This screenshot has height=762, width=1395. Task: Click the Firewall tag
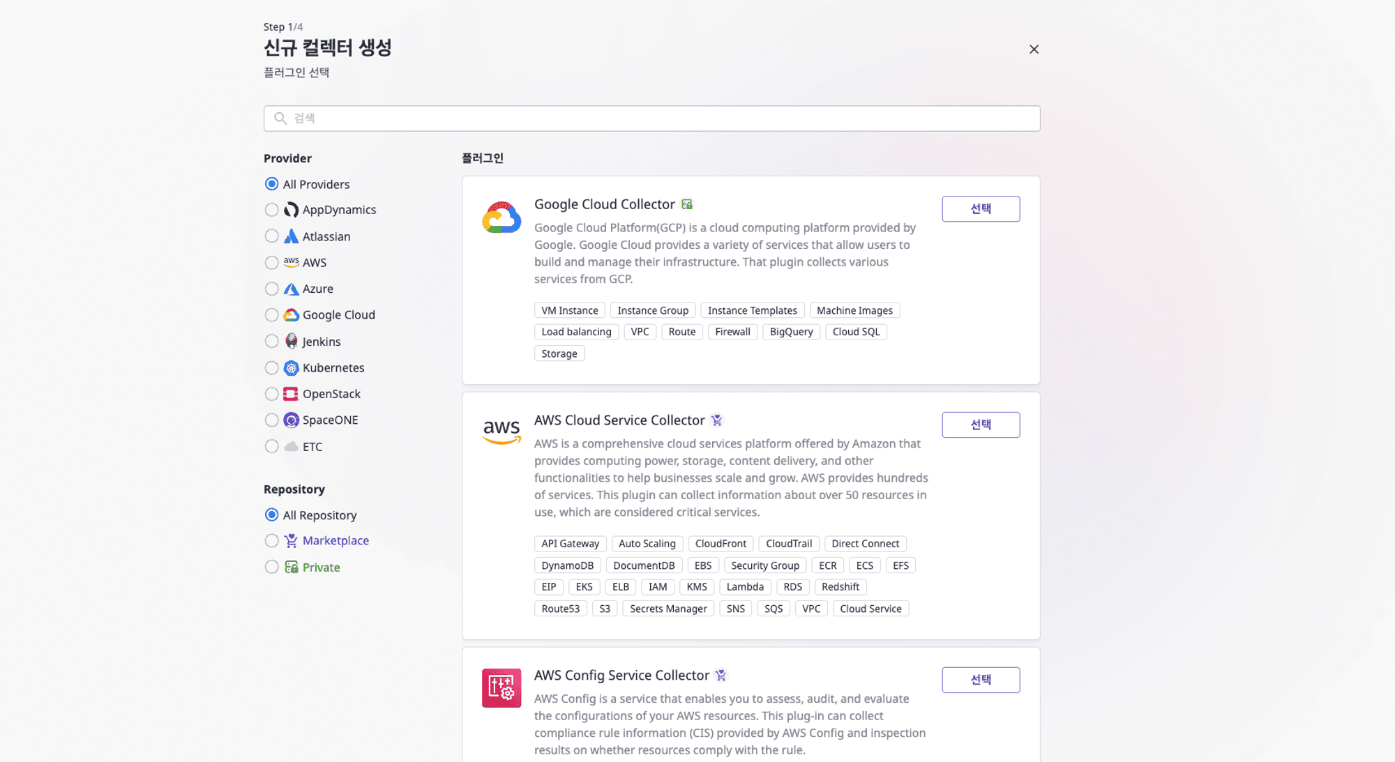point(732,332)
